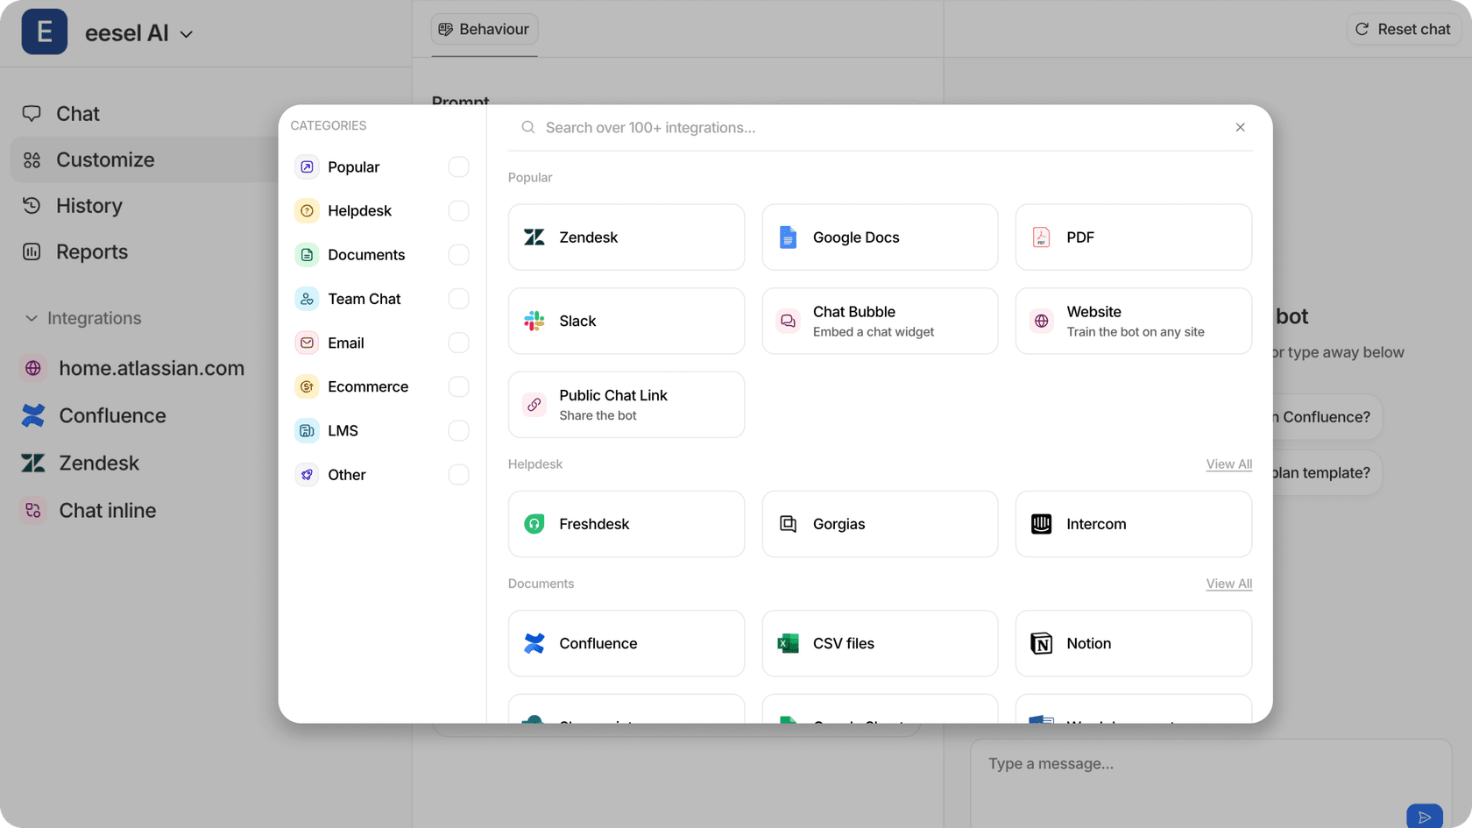The image size is (1472, 828).
Task: Click the Email envelope category icon
Action: (x=307, y=343)
